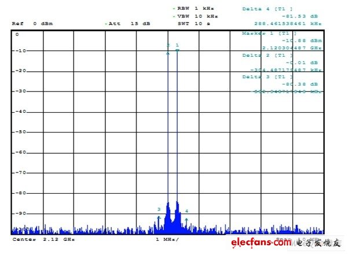The width and height of the screenshot is (349, 254).
Task: Click delta marker 3 near the noise floor
Action: [159, 210]
